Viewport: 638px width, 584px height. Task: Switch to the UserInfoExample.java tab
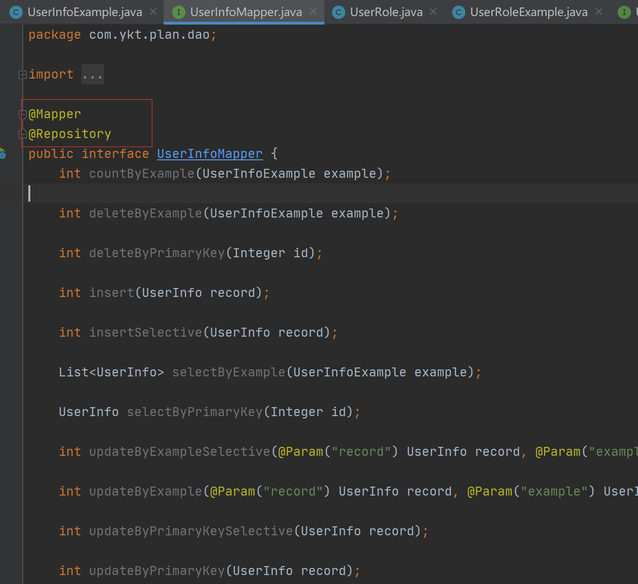click(x=85, y=12)
